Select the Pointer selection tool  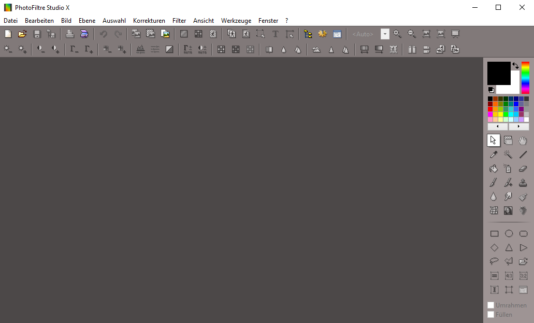(x=494, y=140)
